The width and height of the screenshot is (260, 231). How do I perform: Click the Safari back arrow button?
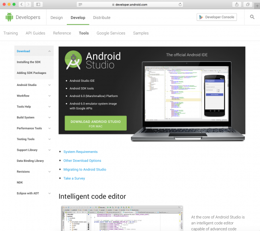[x=22, y=4]
